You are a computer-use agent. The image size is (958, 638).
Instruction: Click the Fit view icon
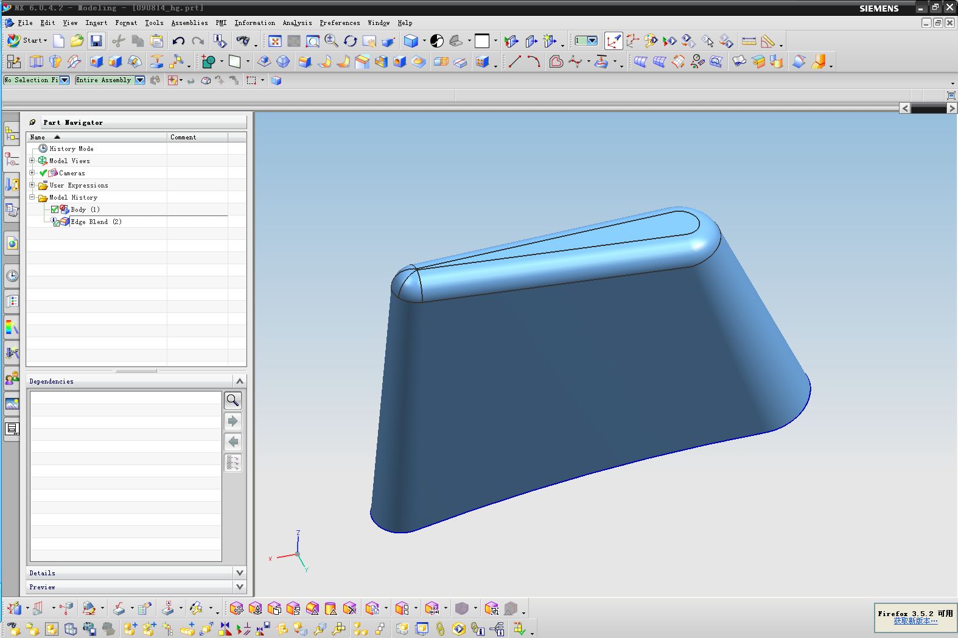pos(275,41)
